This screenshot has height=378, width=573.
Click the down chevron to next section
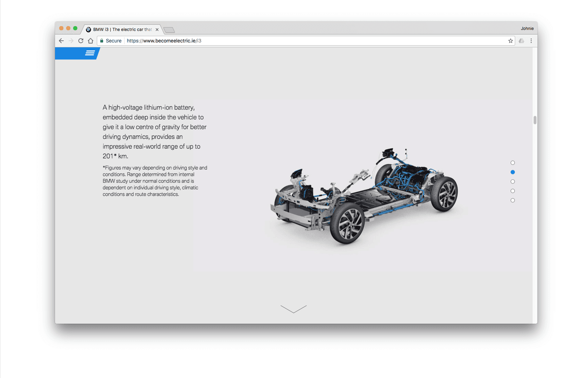tap(294, 309)
